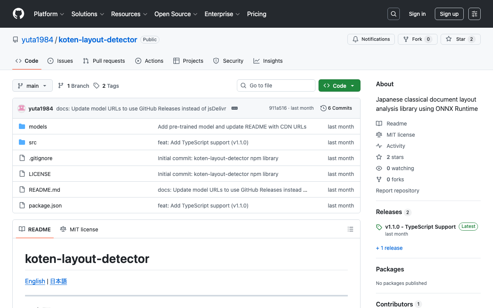The image size is (493, 308).
Task: Open the appearance settings icon in header
Action: 474,14
